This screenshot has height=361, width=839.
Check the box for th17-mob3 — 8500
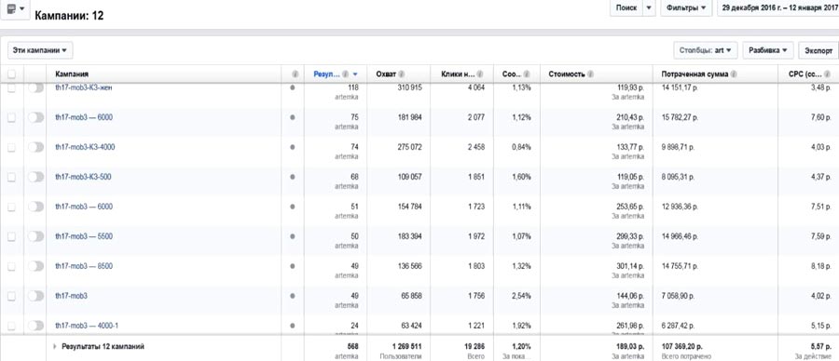tap(12, 266)
